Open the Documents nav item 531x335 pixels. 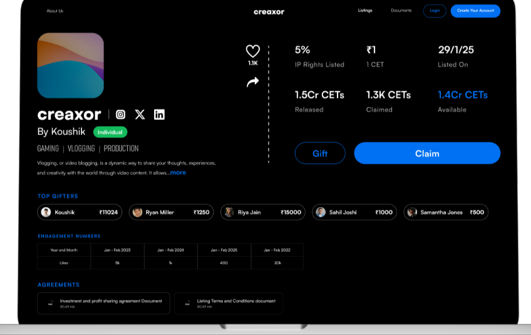[401, 11]
